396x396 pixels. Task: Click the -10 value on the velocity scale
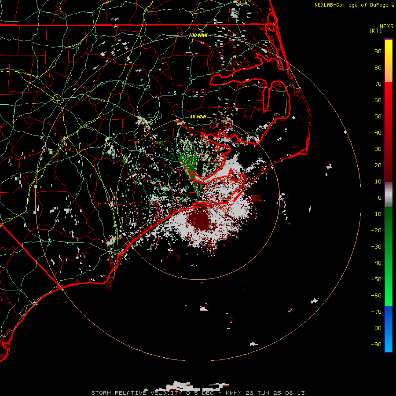click(376, 214)
